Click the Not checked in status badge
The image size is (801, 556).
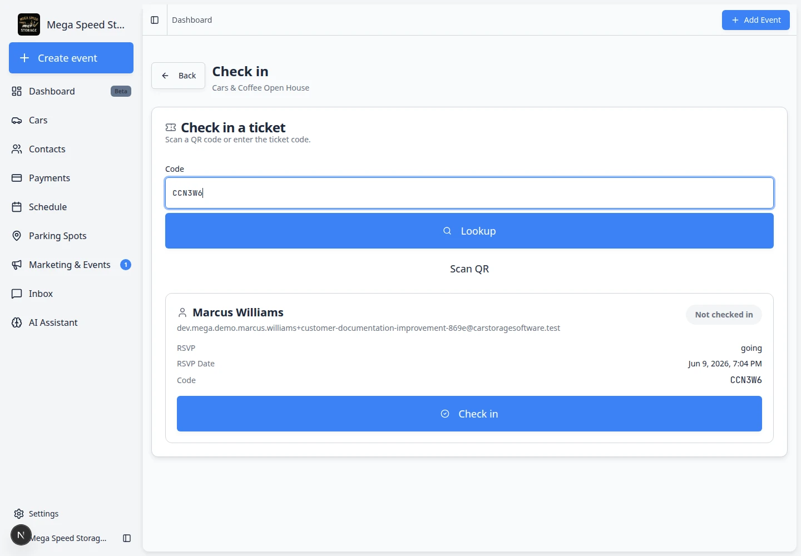click(x=724, y=315)
